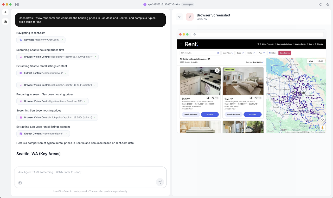Toggle the sidebar panel icon
333x198 pixels.
[x=17, y=4]
